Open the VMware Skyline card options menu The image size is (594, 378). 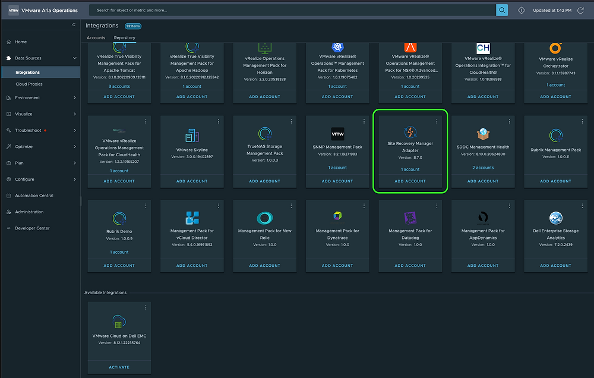pyautogui.click(x=219, y=121)
